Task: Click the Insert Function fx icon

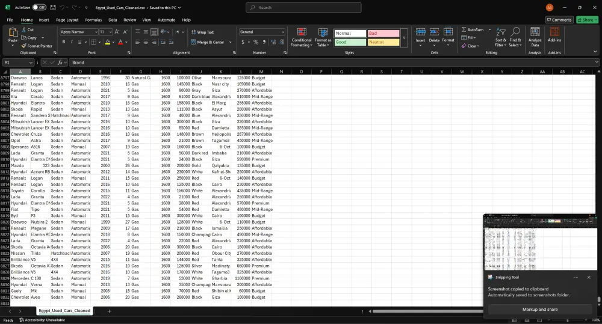Action: [x=60, y=63]
